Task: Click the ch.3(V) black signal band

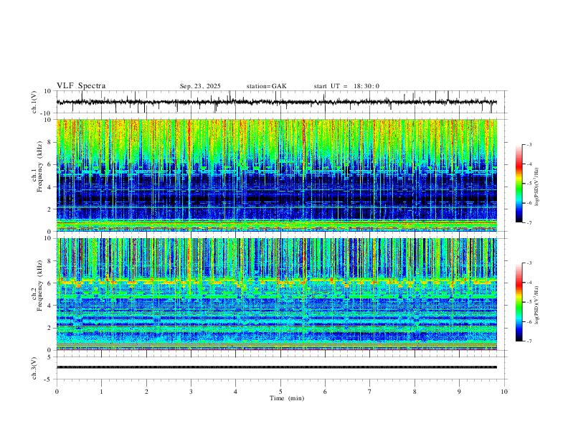Action: coord(277,367)
